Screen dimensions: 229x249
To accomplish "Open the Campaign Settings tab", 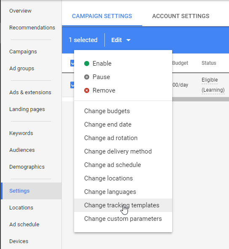I will (x=102, y=16).
